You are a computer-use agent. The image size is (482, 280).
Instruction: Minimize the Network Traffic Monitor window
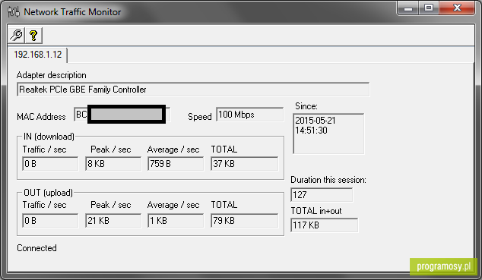click(x=408, y=8)
